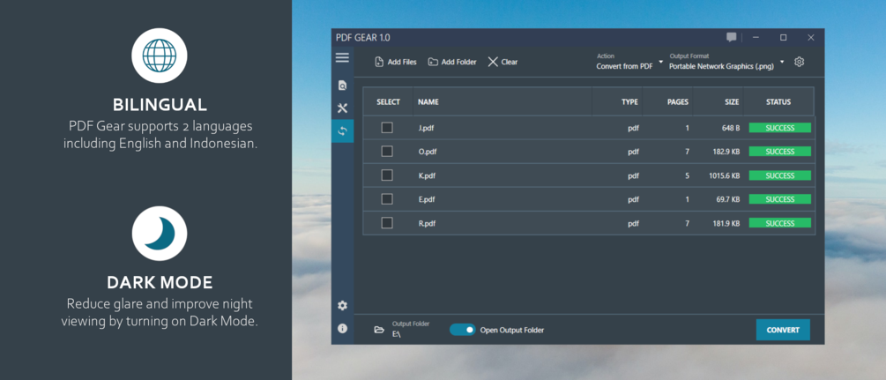Click the output folder path E:\
The width and height of the screenshot is (886, 380).
(x=396, y=334)
